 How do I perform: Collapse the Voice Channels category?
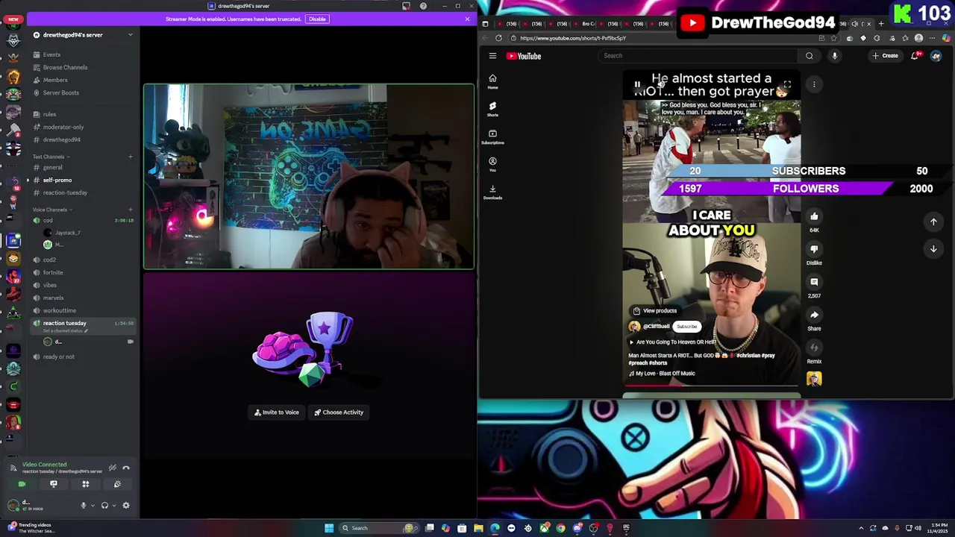(x=51, y=210)
